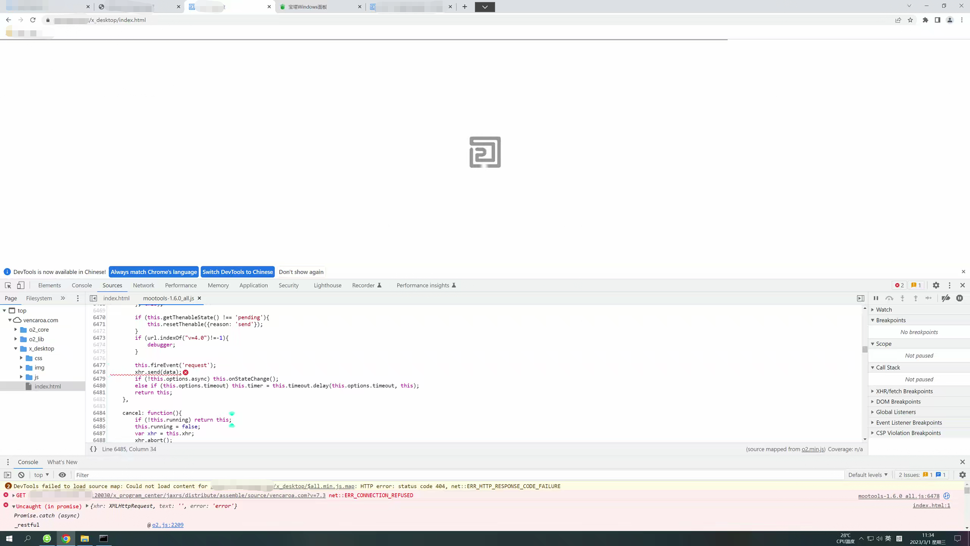Click the inspect element picker icon
The height and width of the screenshot is (546, 970).
8,286
